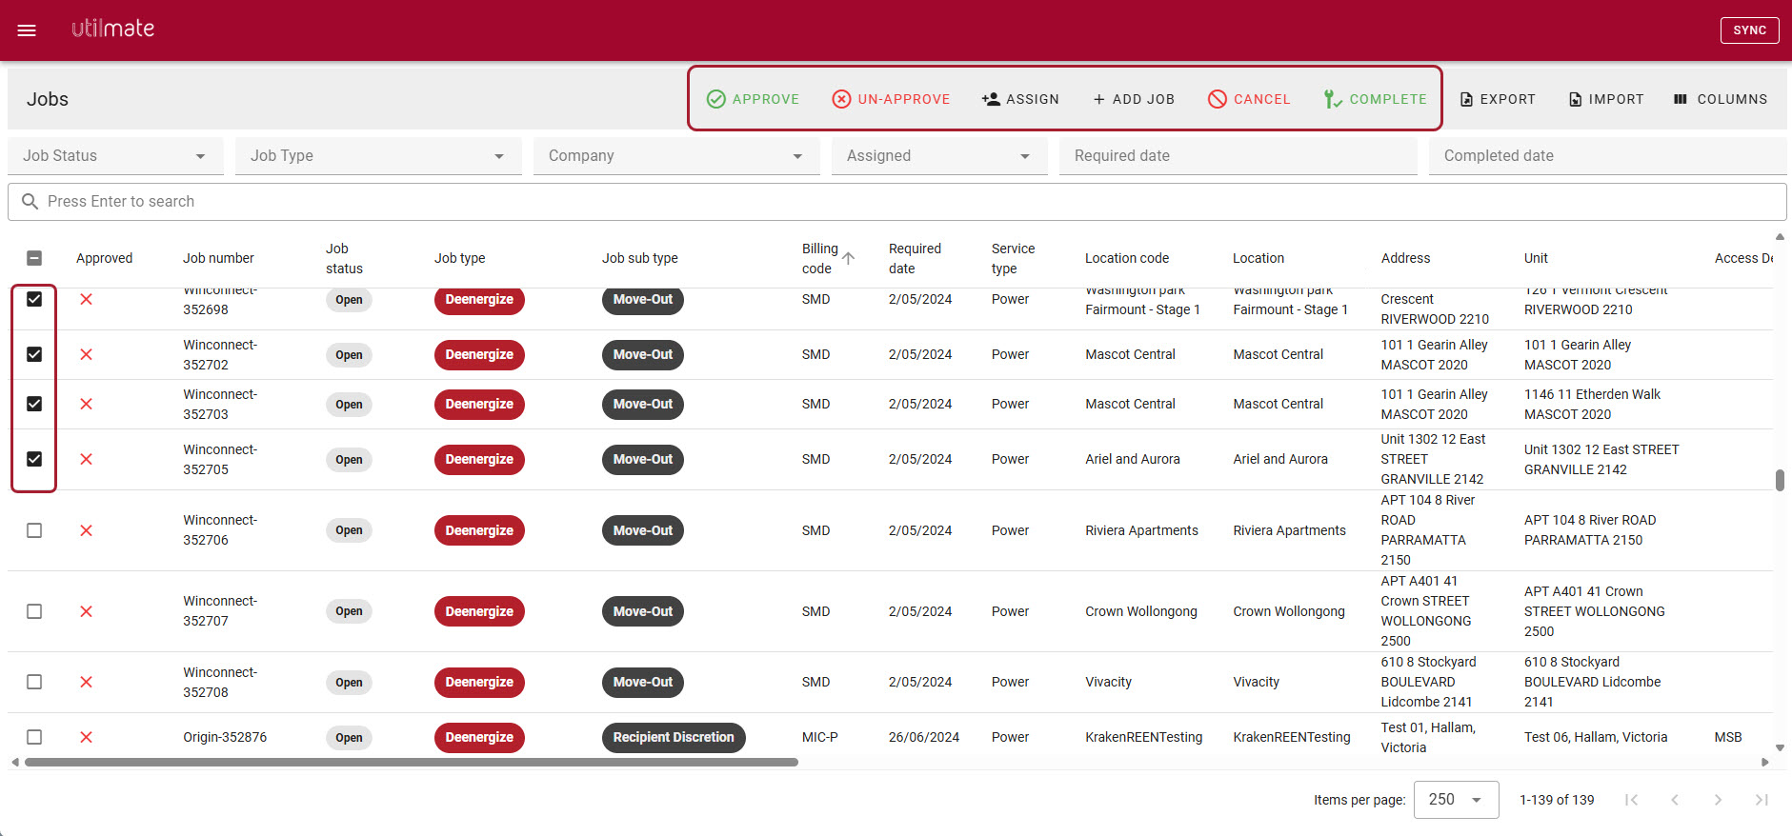Toggle the select-all header checkbox
The height and width of the screenshot is (836, 1792).
pos(34,258)
